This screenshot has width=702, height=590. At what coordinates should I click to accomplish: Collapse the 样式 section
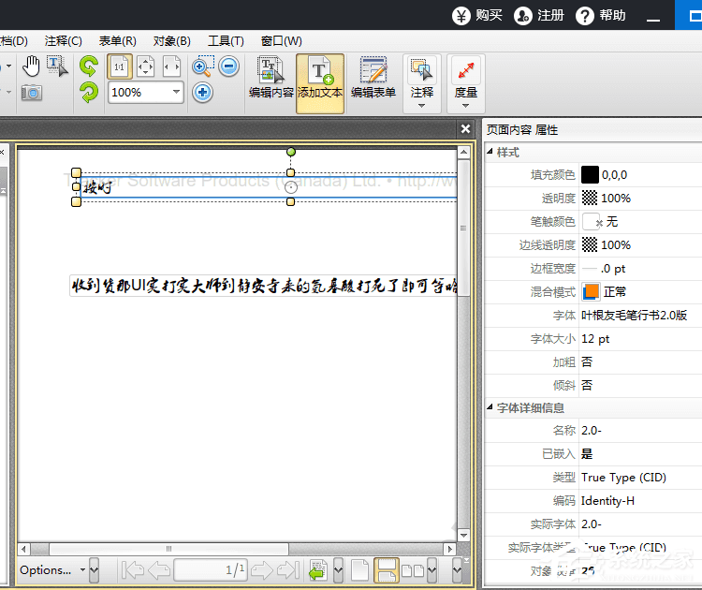[490, 152]
